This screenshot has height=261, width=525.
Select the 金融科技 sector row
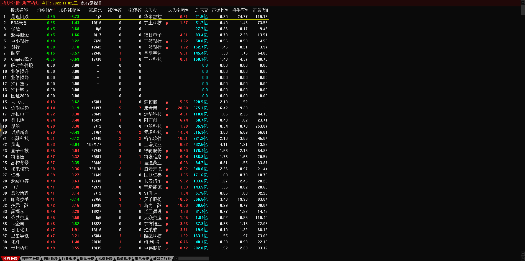click(20, 139)
